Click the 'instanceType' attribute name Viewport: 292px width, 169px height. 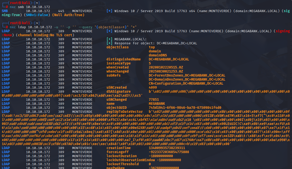(x=119, y=63)
